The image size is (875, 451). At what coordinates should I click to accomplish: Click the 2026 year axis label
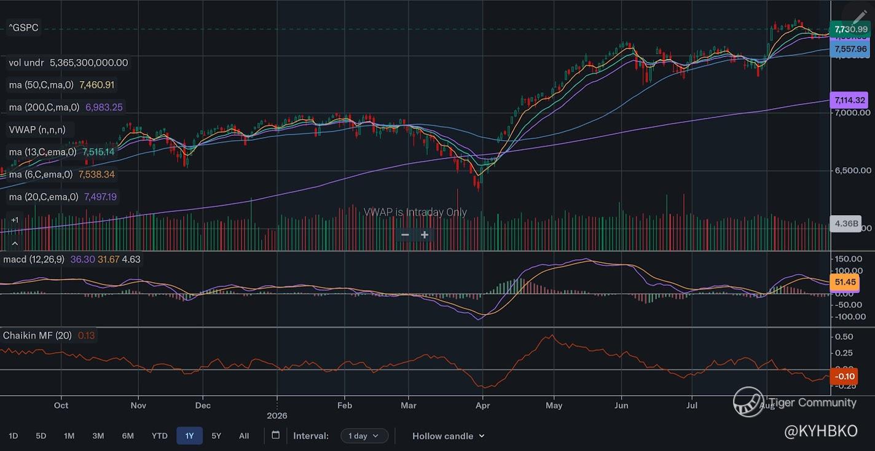[x=277, y=415]
